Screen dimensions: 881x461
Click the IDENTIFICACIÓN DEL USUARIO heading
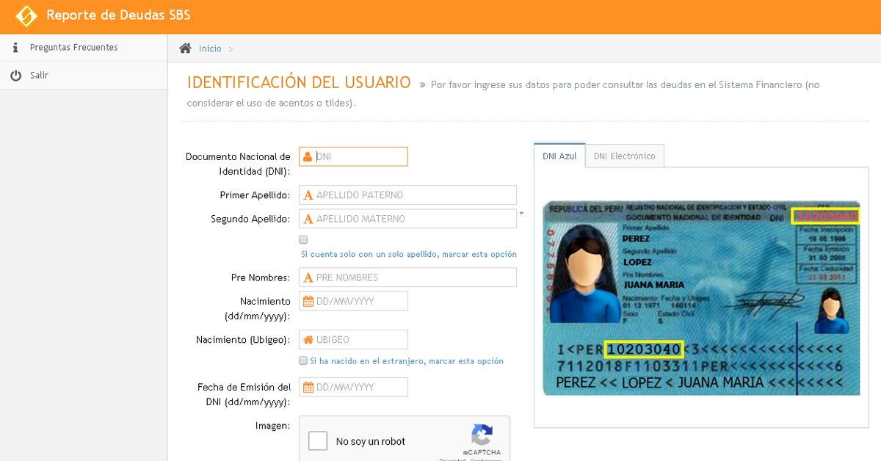click(299, 82)
